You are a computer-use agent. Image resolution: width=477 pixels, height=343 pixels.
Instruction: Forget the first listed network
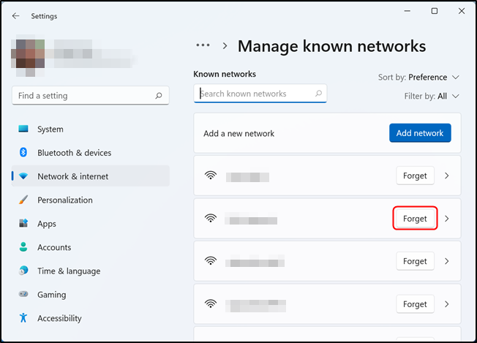415,176
